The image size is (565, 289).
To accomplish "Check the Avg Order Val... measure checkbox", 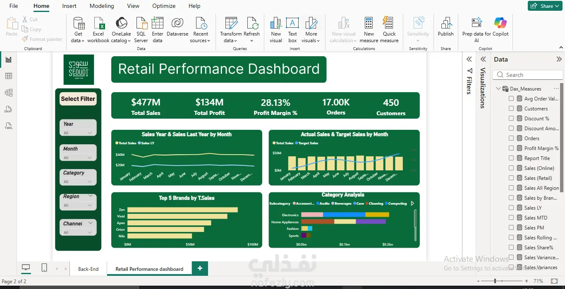I will [x=511, y=98].
